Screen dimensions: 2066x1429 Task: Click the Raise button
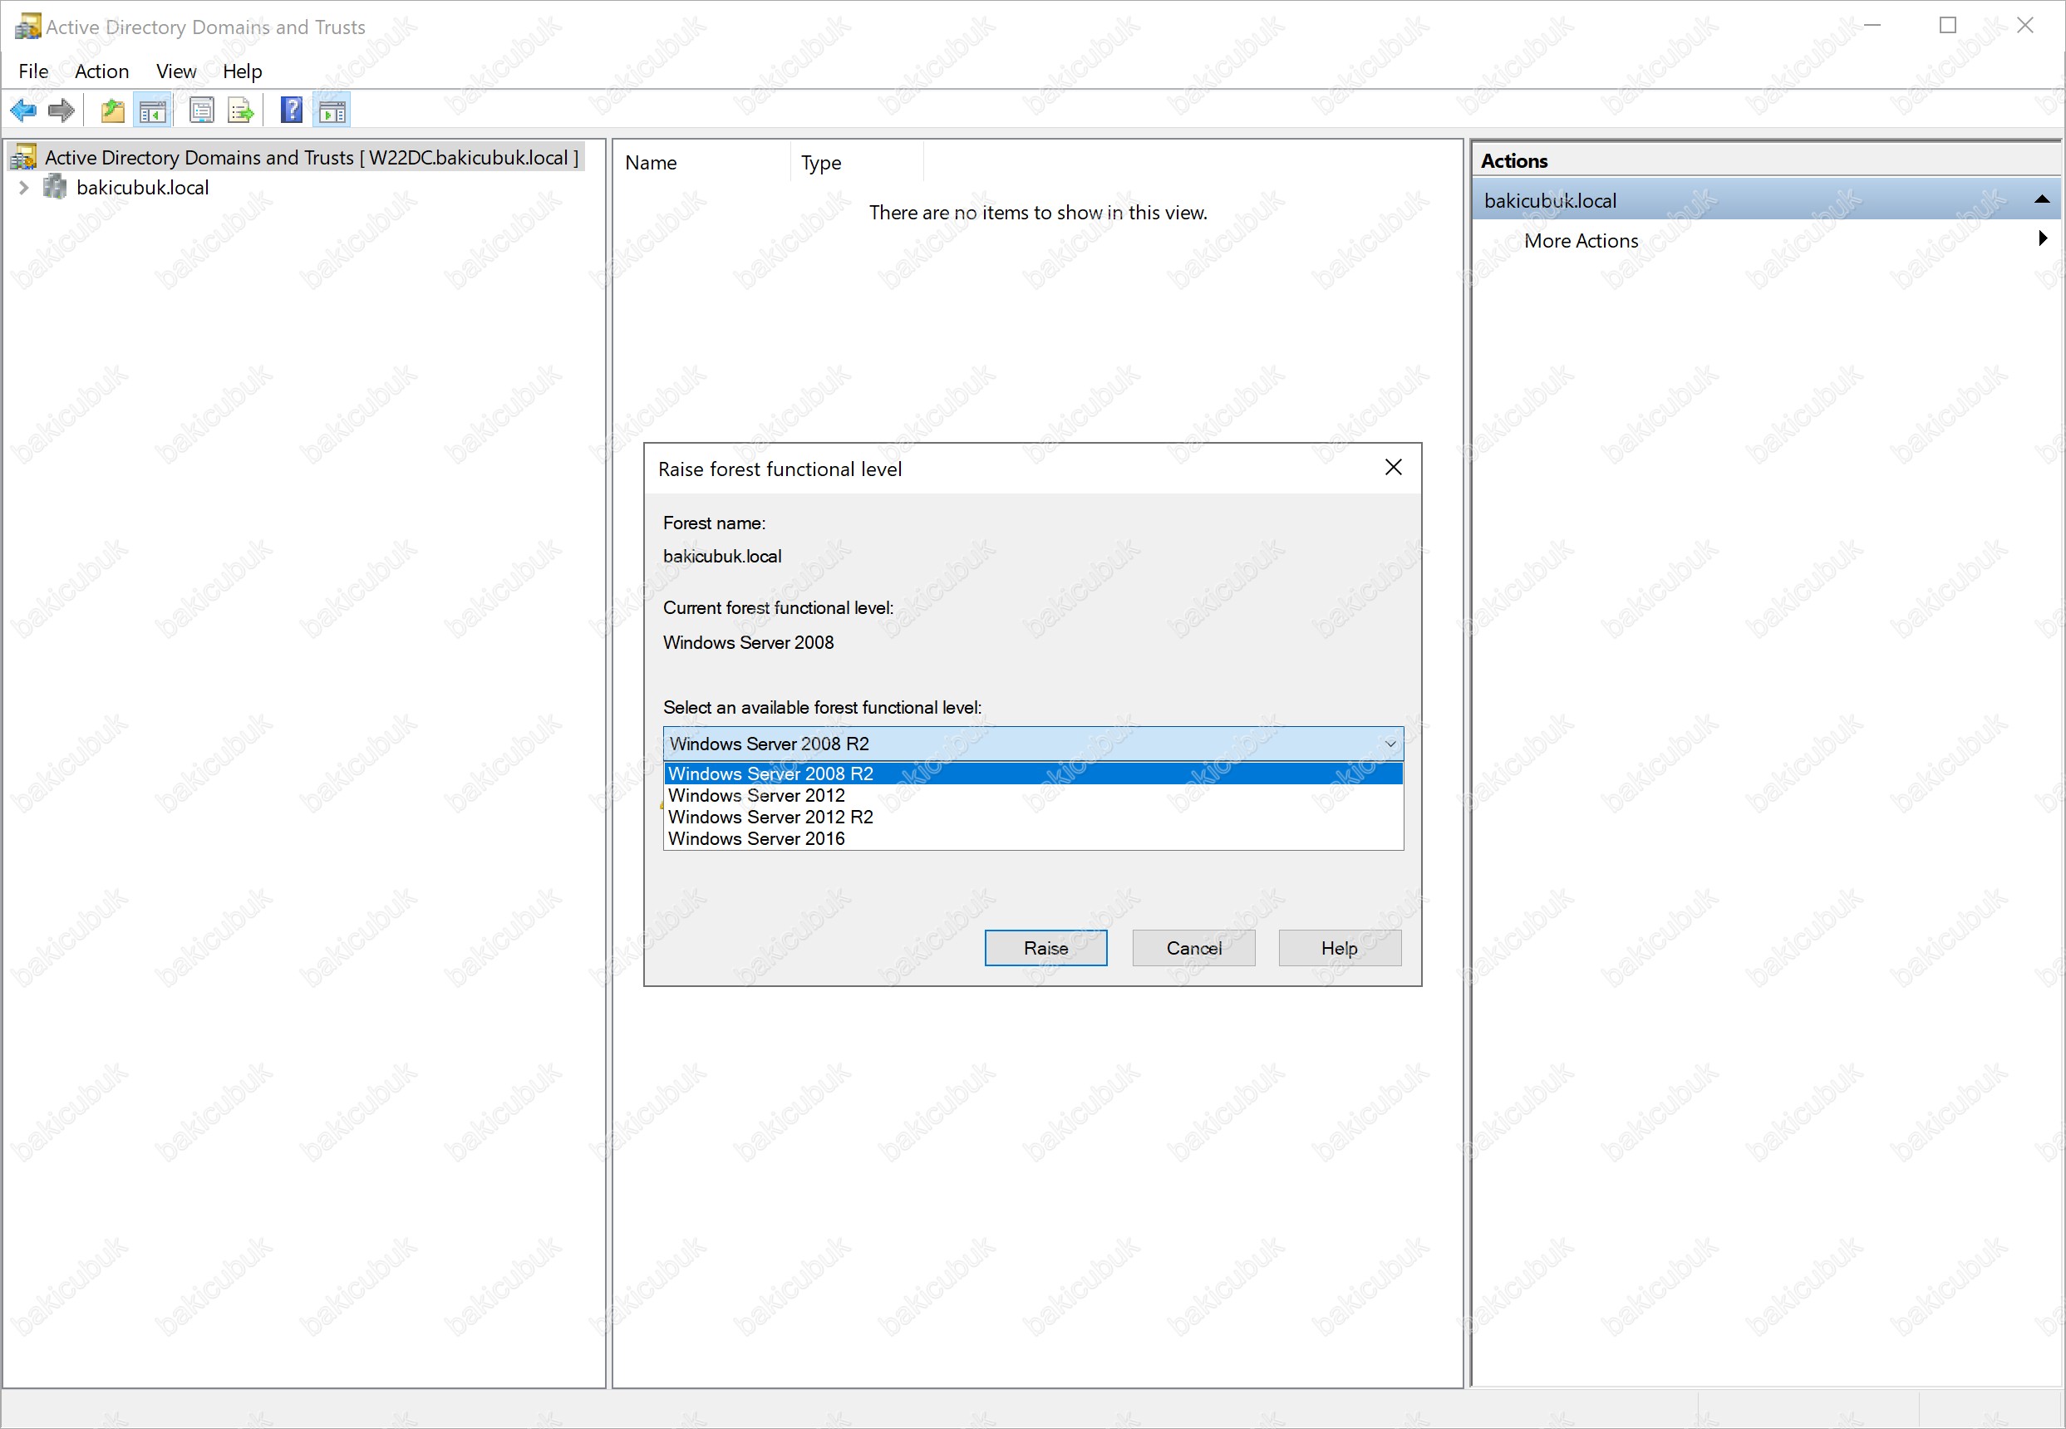point(1045,947)
